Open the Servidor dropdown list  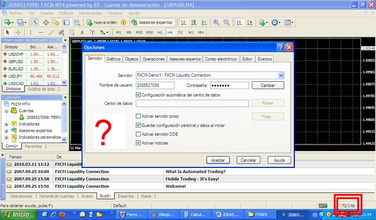click(281, 75)
